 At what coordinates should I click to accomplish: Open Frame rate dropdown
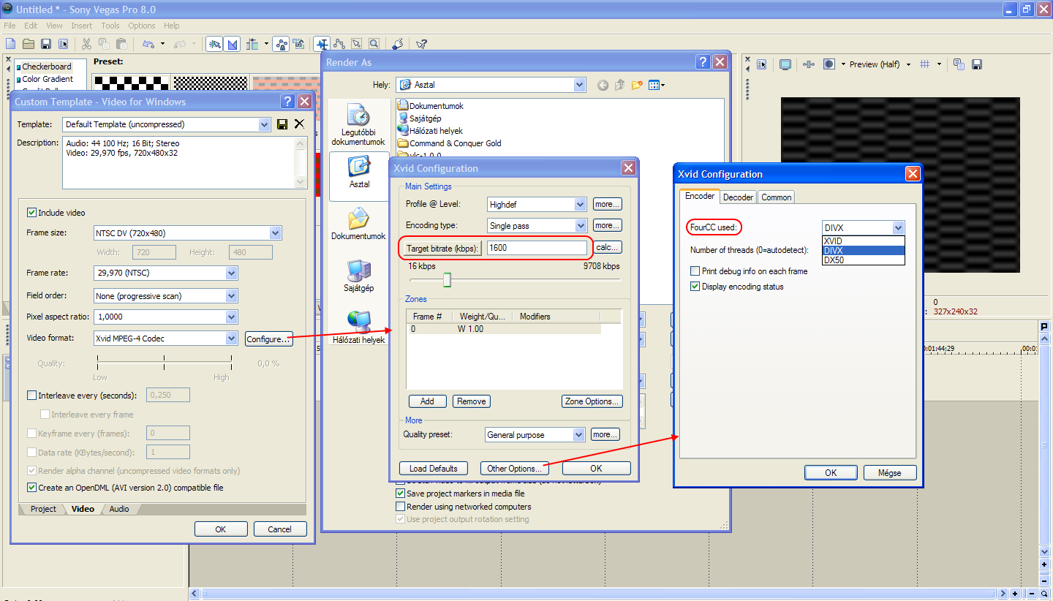232,273
